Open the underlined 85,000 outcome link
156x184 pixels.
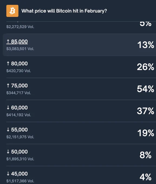[x=17, y=42]
